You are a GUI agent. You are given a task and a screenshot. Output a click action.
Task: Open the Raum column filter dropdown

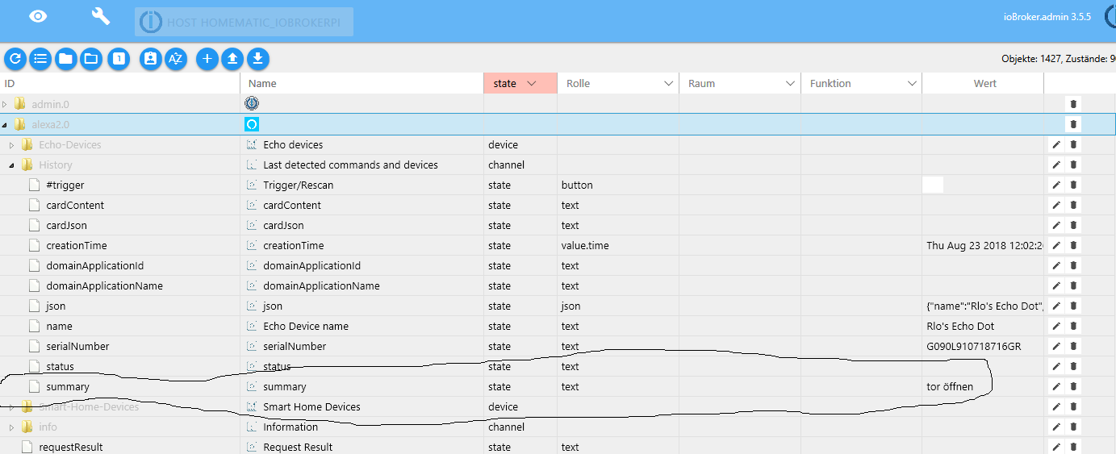790,84
